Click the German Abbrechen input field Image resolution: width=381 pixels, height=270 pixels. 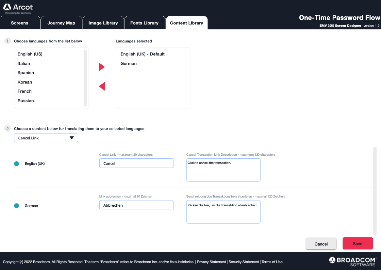coord(136,205)
